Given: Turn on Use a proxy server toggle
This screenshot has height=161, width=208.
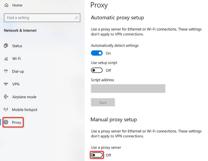Looking at the screenshot, I should pyautogui.click(x=97, y=155).
